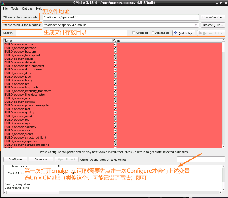This screenshot has width=228, height=198.
Task: Close the CMake window
Action: (224, 3)
